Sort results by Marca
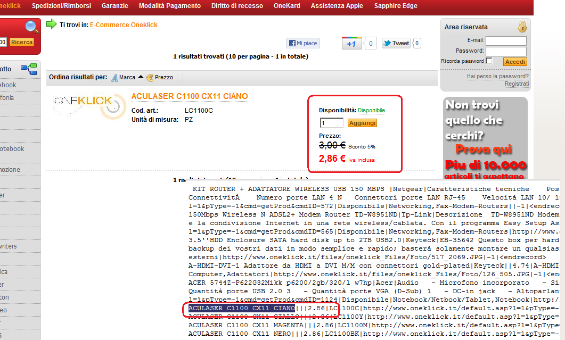 coord(123,78)
